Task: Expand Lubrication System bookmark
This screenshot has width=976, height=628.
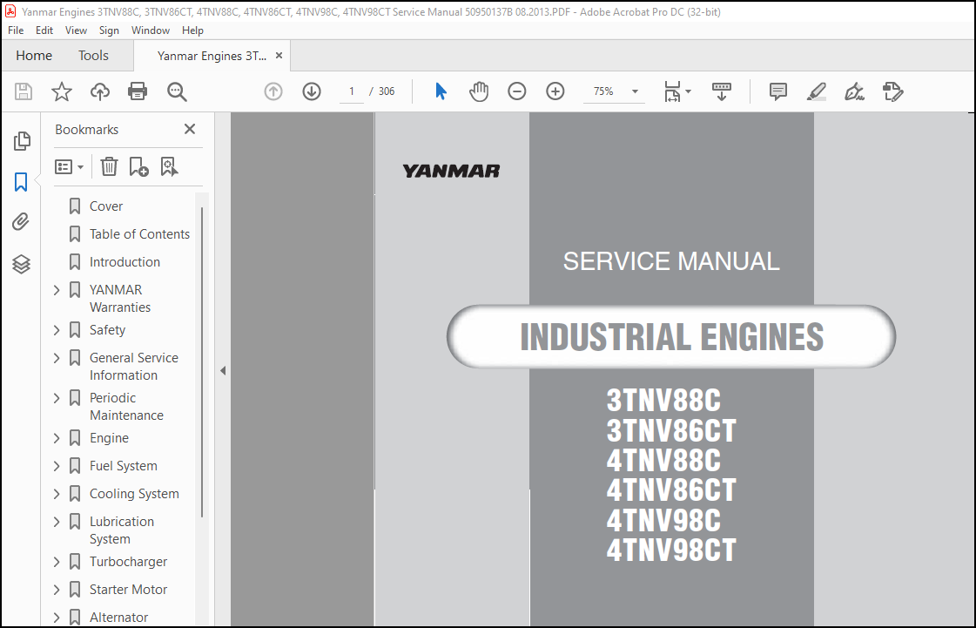Action: coord(57,522)
